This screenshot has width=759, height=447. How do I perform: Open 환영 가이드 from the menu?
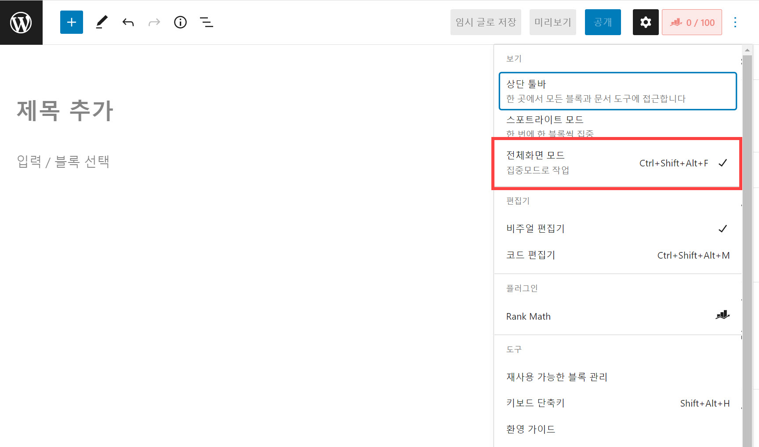(x=530, y=429)
